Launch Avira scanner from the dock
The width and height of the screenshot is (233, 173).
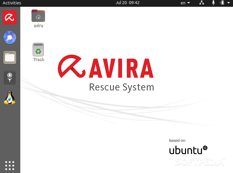(x=10, y=17)
